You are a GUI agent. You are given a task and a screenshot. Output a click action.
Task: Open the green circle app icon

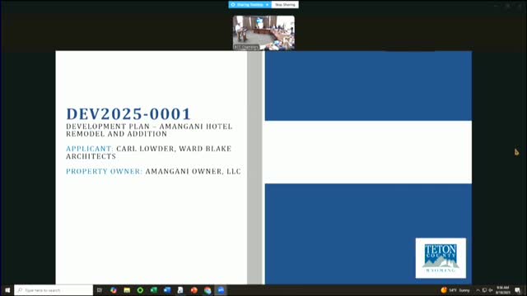tap(140, 290)
